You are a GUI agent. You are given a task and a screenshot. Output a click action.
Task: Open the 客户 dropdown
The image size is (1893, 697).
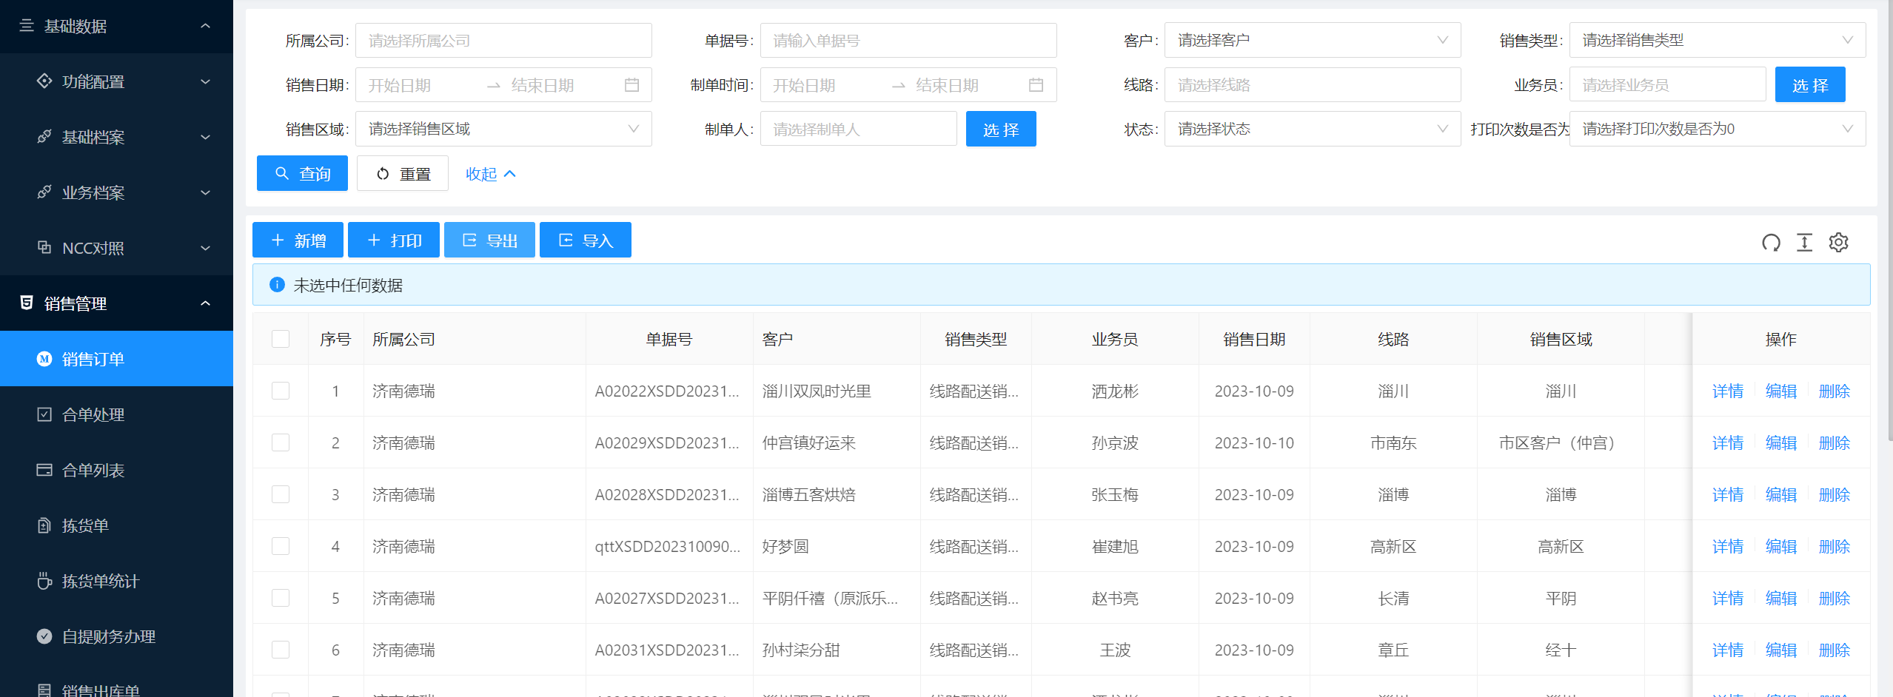coord(1313,40)
